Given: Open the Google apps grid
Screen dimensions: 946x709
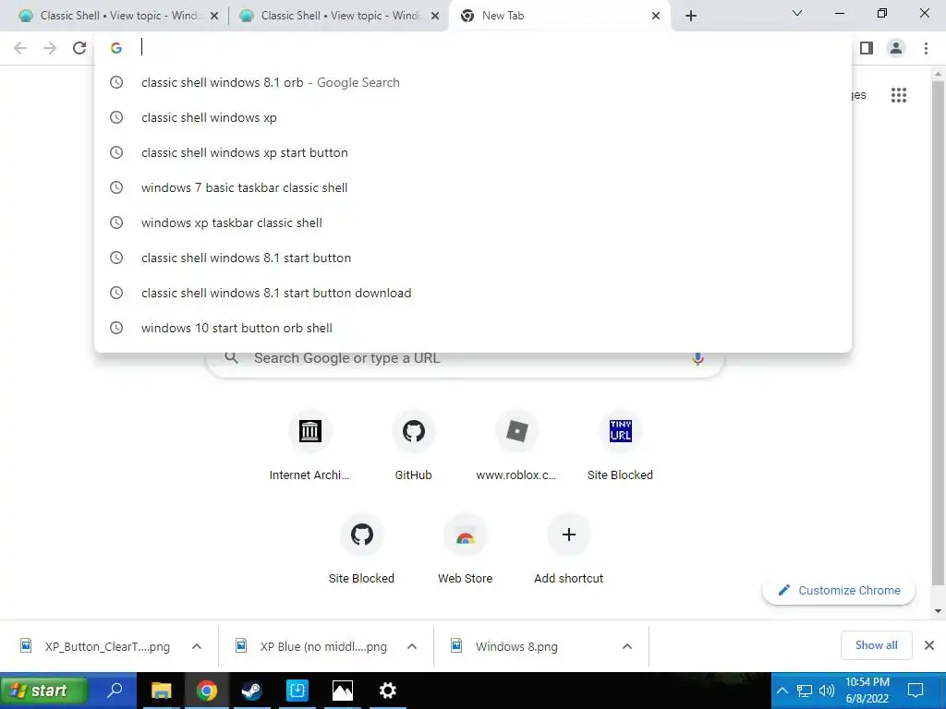Looking at the screenshot, I should coord(898,95).
